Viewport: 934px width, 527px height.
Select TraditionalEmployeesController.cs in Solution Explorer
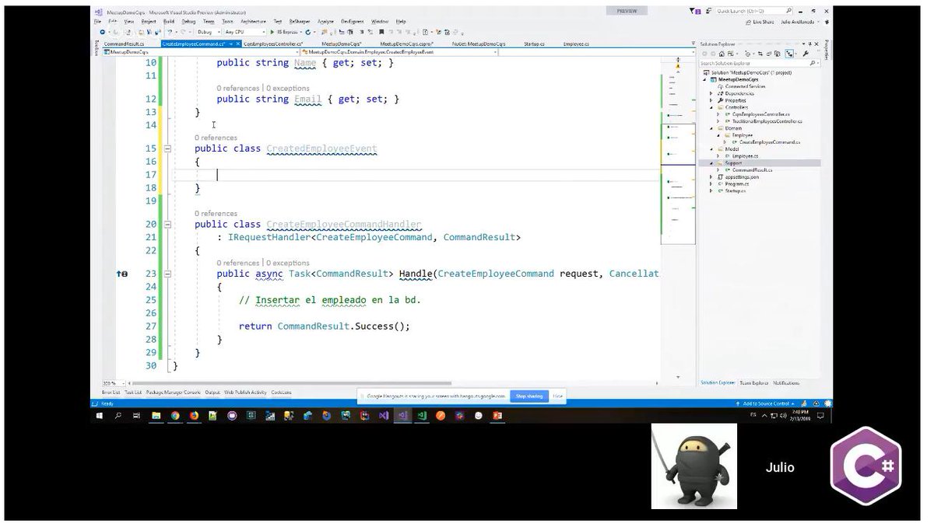[x=768, y=121]
